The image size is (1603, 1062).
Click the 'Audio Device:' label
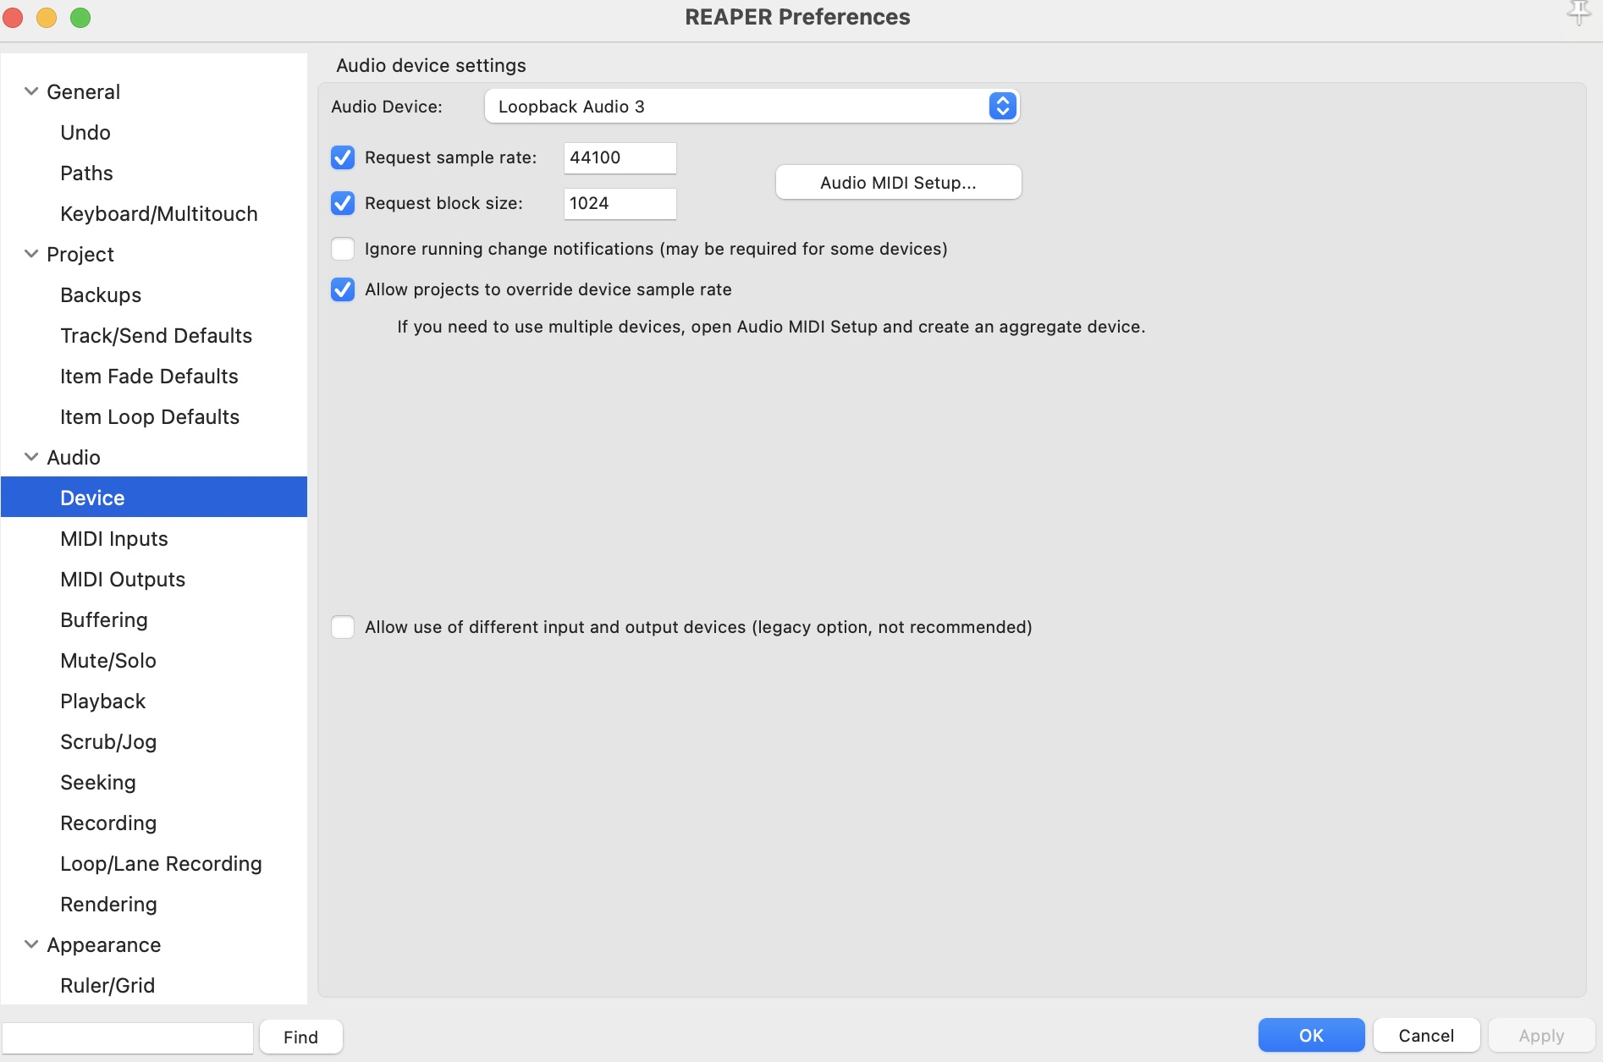click(387, 107)
